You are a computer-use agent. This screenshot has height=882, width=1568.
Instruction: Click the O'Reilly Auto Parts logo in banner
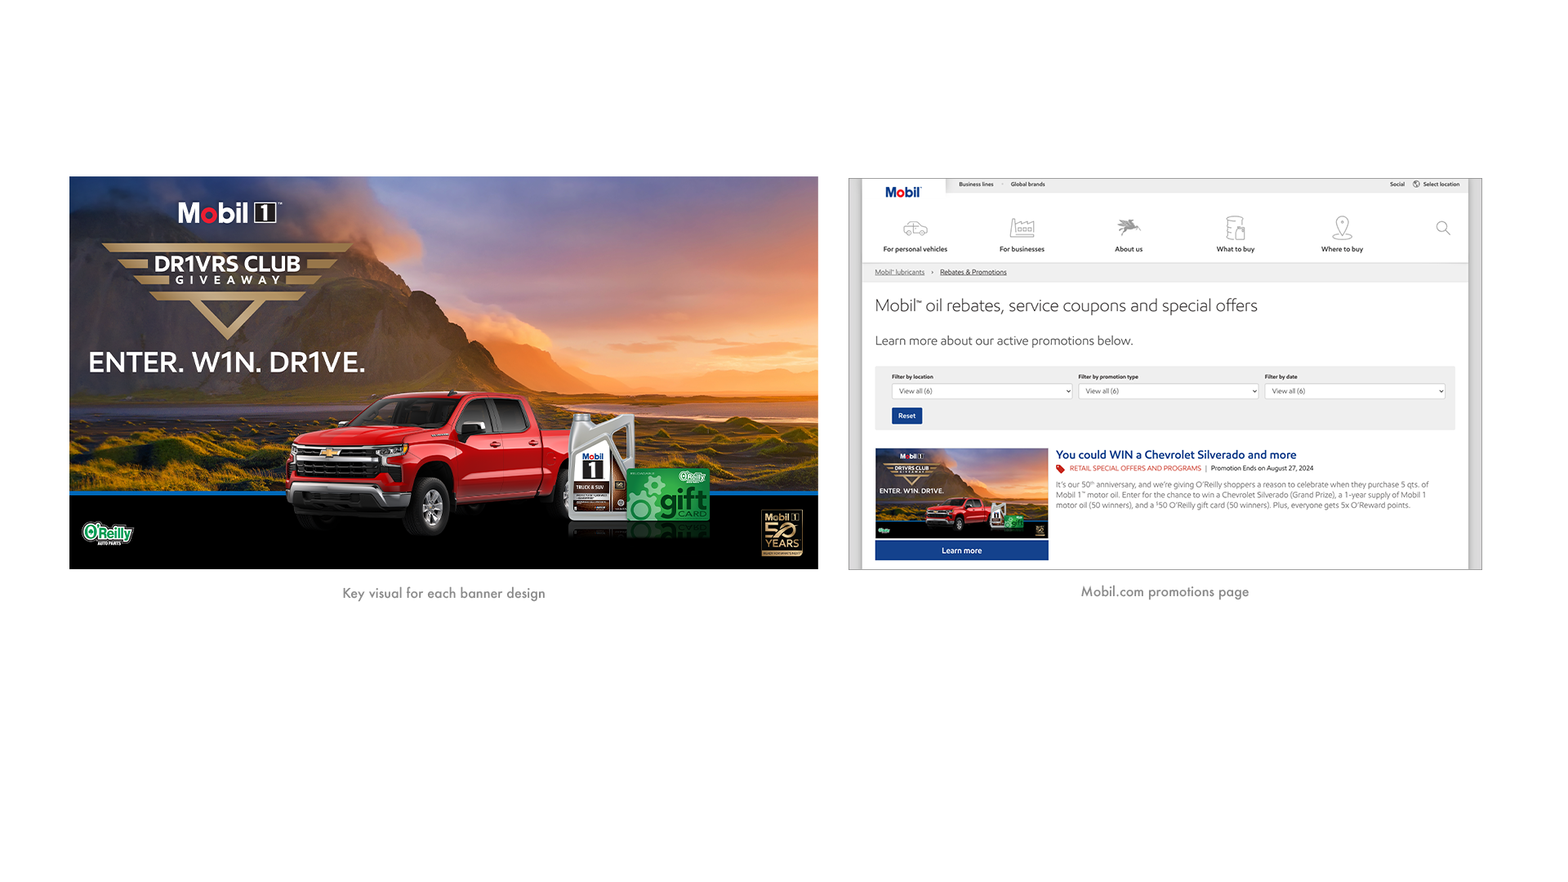pos(107,533)
